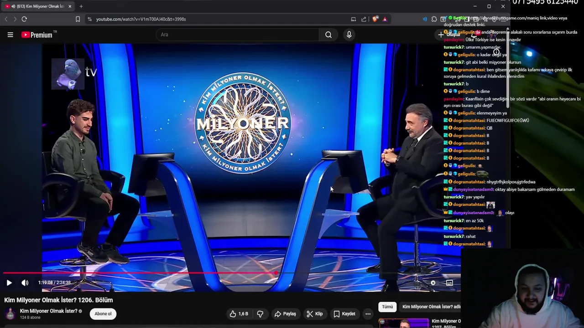Open the Brave Shields lion icon

[375, 19]
